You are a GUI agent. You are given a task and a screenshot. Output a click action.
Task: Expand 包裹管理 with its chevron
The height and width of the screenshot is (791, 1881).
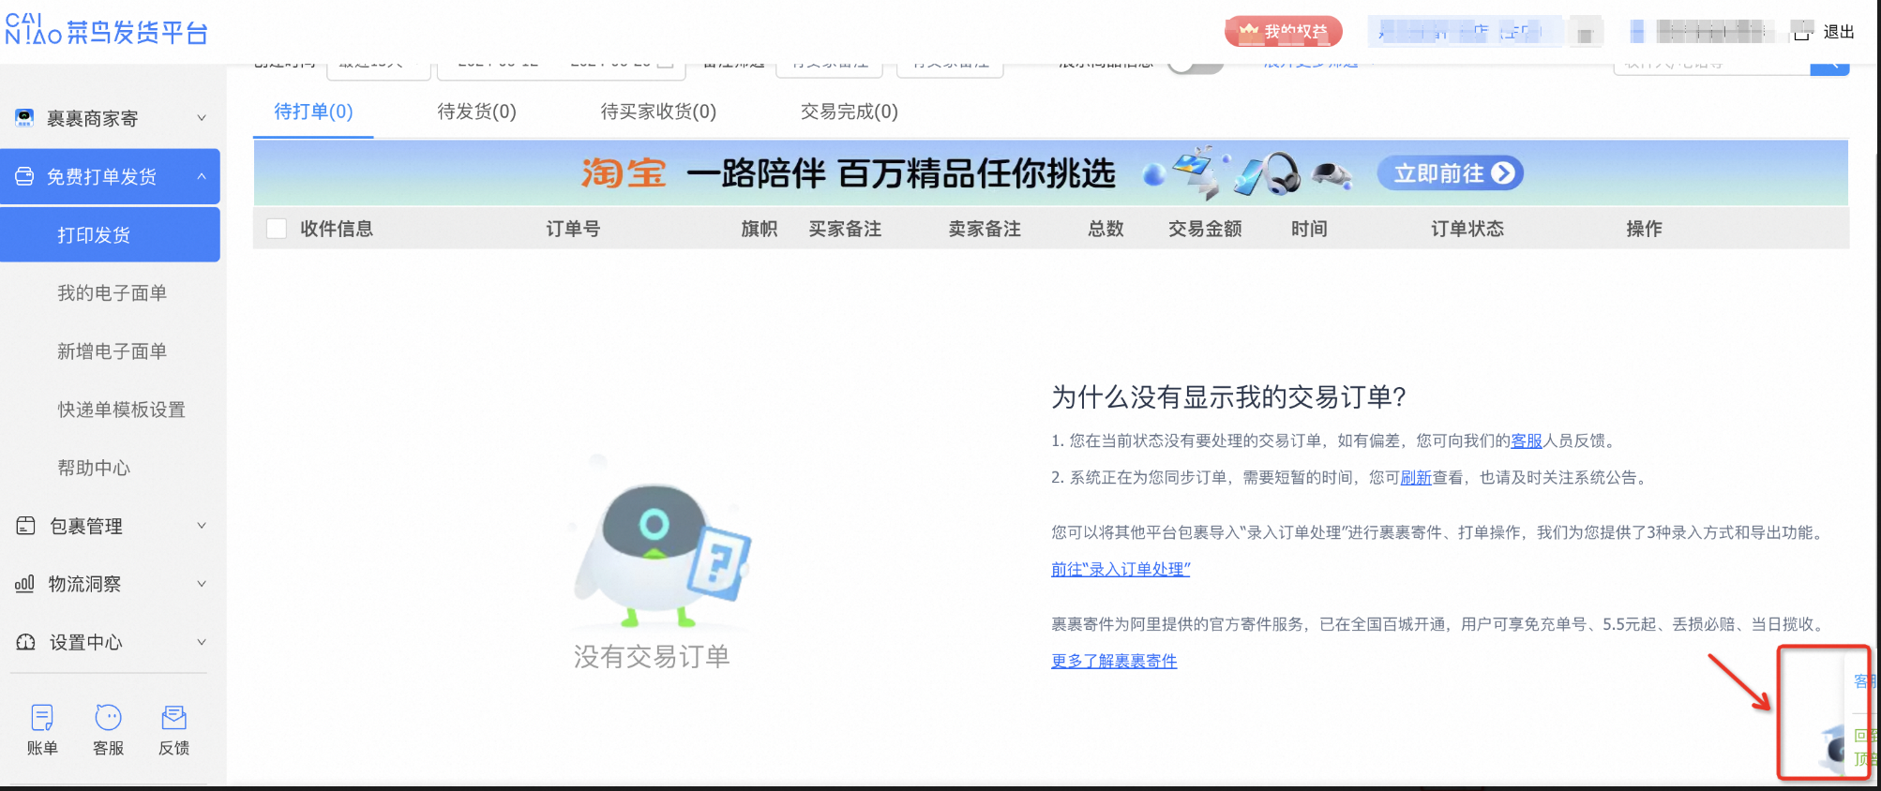202,526
